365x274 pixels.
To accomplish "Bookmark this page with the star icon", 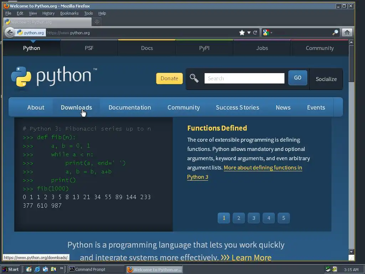I will coord(242,32).
